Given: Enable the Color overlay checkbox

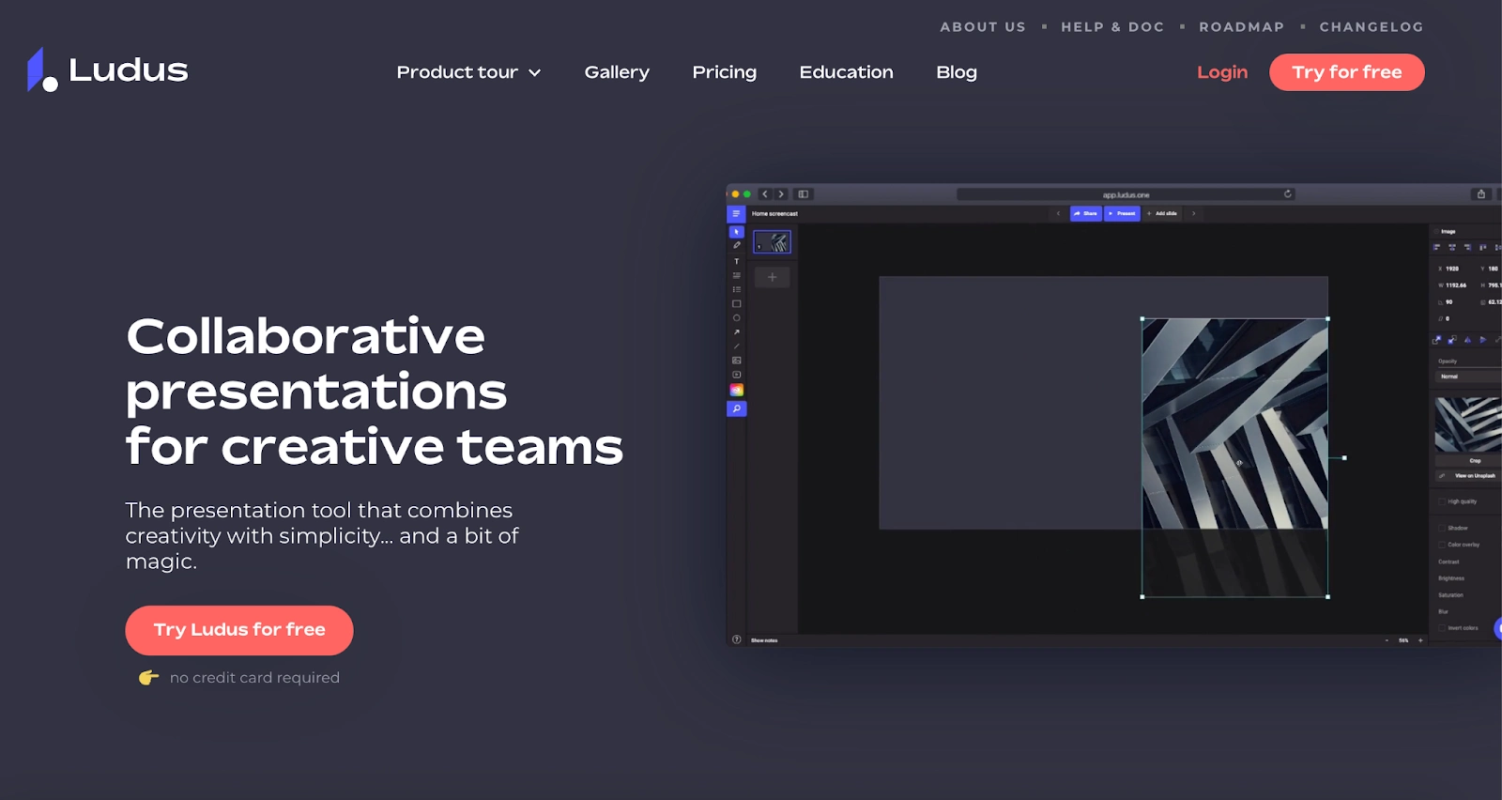Looking at the screenshot, I should [x=1442, y=545].
